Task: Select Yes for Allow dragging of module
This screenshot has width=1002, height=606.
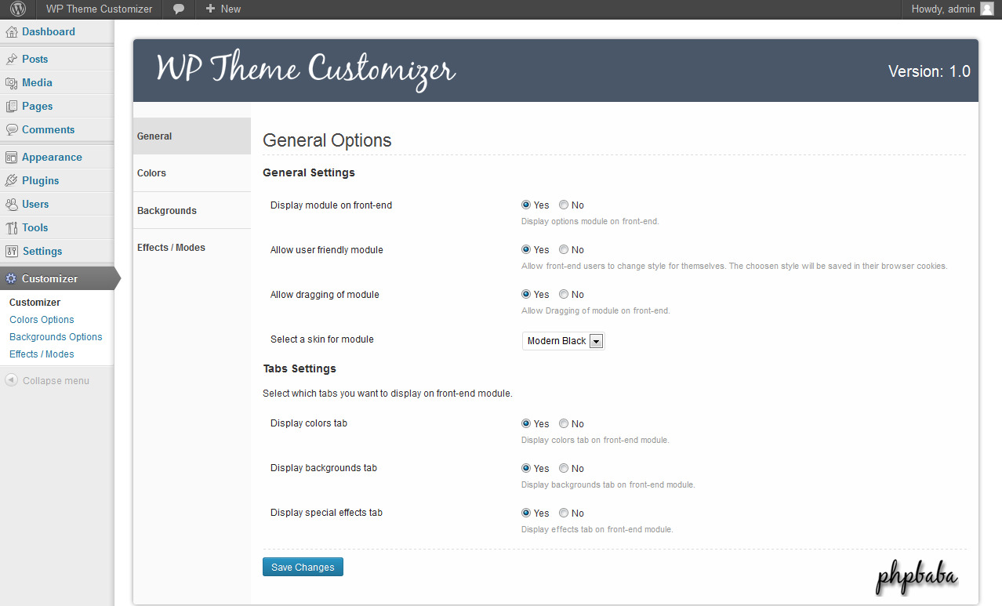Action: [526, 294]
